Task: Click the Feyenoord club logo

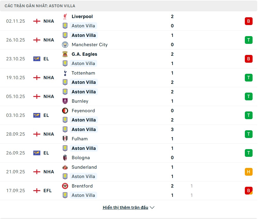Action: [x=65, y=111]
